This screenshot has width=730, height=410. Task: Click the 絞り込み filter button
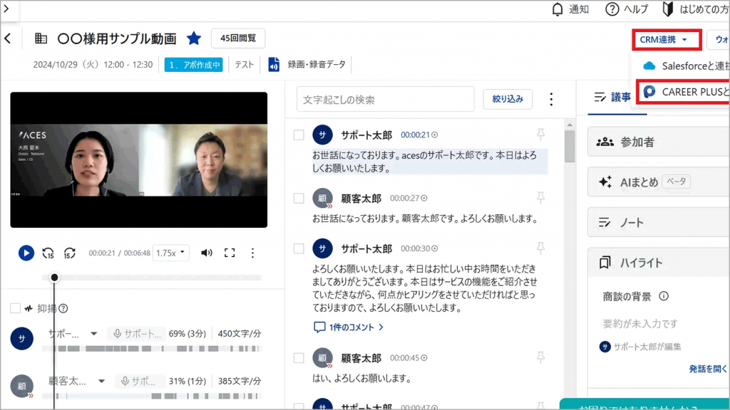tap(508, 100)
